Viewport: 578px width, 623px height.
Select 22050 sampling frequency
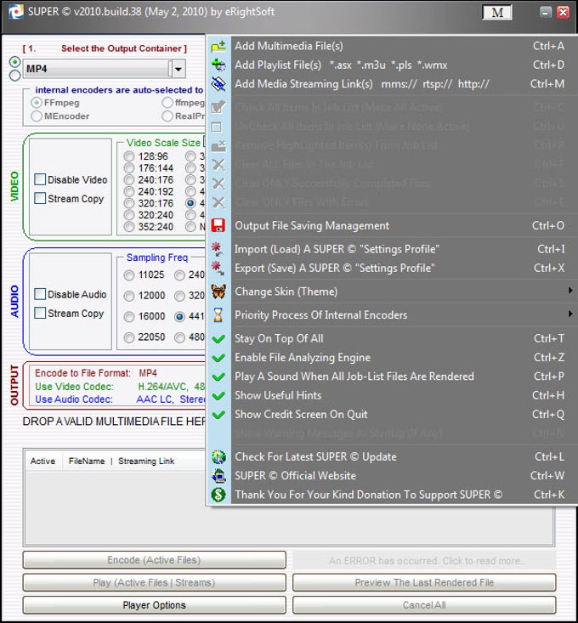pos(129,337)
